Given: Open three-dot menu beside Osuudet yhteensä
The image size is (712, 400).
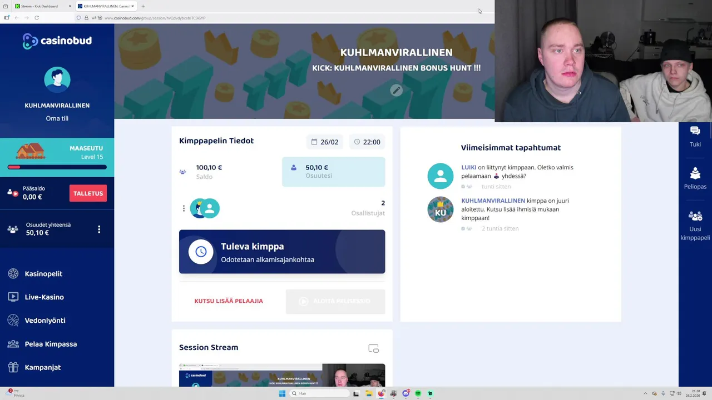Looking at the screenshot, I should tap(99, 229).
